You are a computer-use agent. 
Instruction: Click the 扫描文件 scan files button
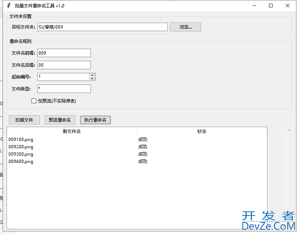pos(24,120)
